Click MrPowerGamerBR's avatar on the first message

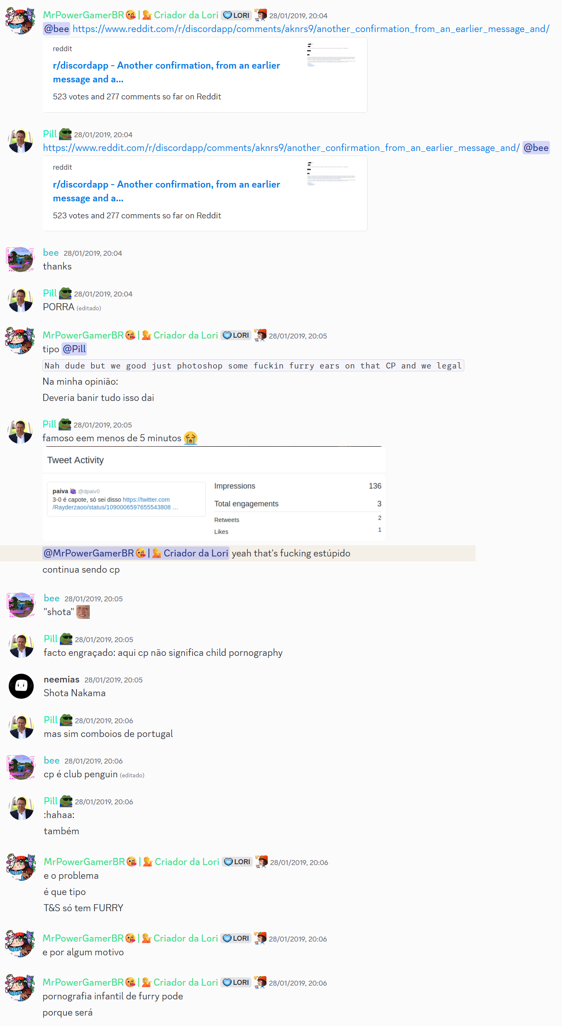(20, 21)
